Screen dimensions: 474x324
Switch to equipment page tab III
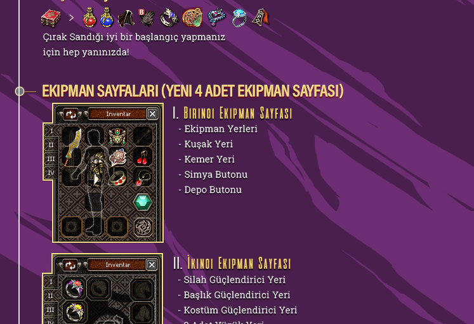coord(51,159)
